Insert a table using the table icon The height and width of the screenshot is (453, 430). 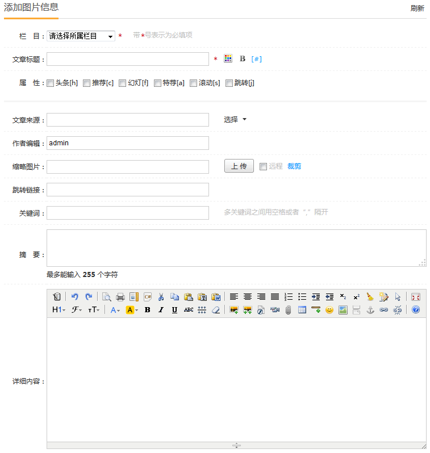coord(302,310)
